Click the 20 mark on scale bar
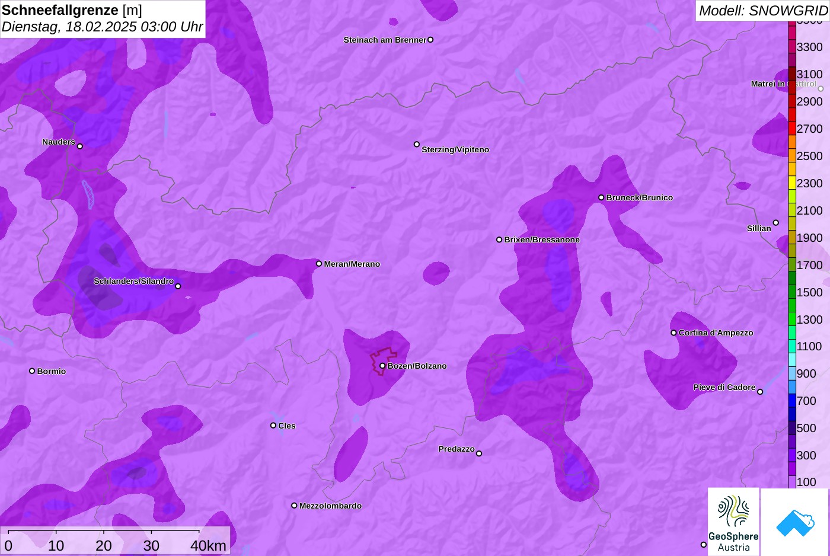Screen dimensions: 830x556 coord(104,546)
